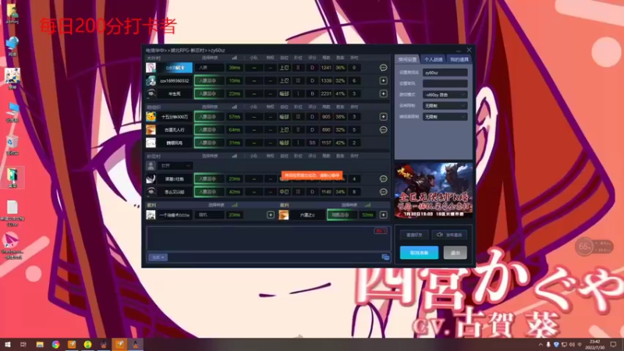Open race selector in the 31ms row

(209, 143)
